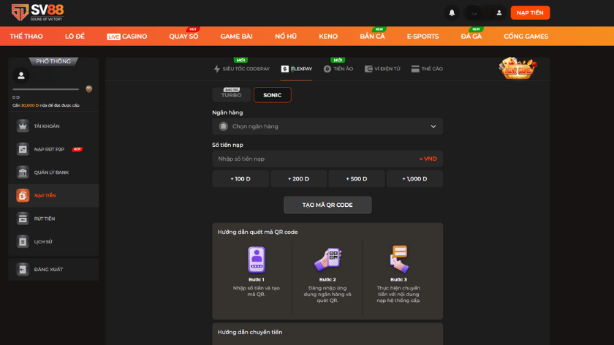Open Đá Gà menu
Screen dimensions: 614x345
click(471, 37)
